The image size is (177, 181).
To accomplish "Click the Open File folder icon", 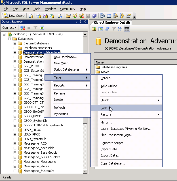I will [68, 16].
